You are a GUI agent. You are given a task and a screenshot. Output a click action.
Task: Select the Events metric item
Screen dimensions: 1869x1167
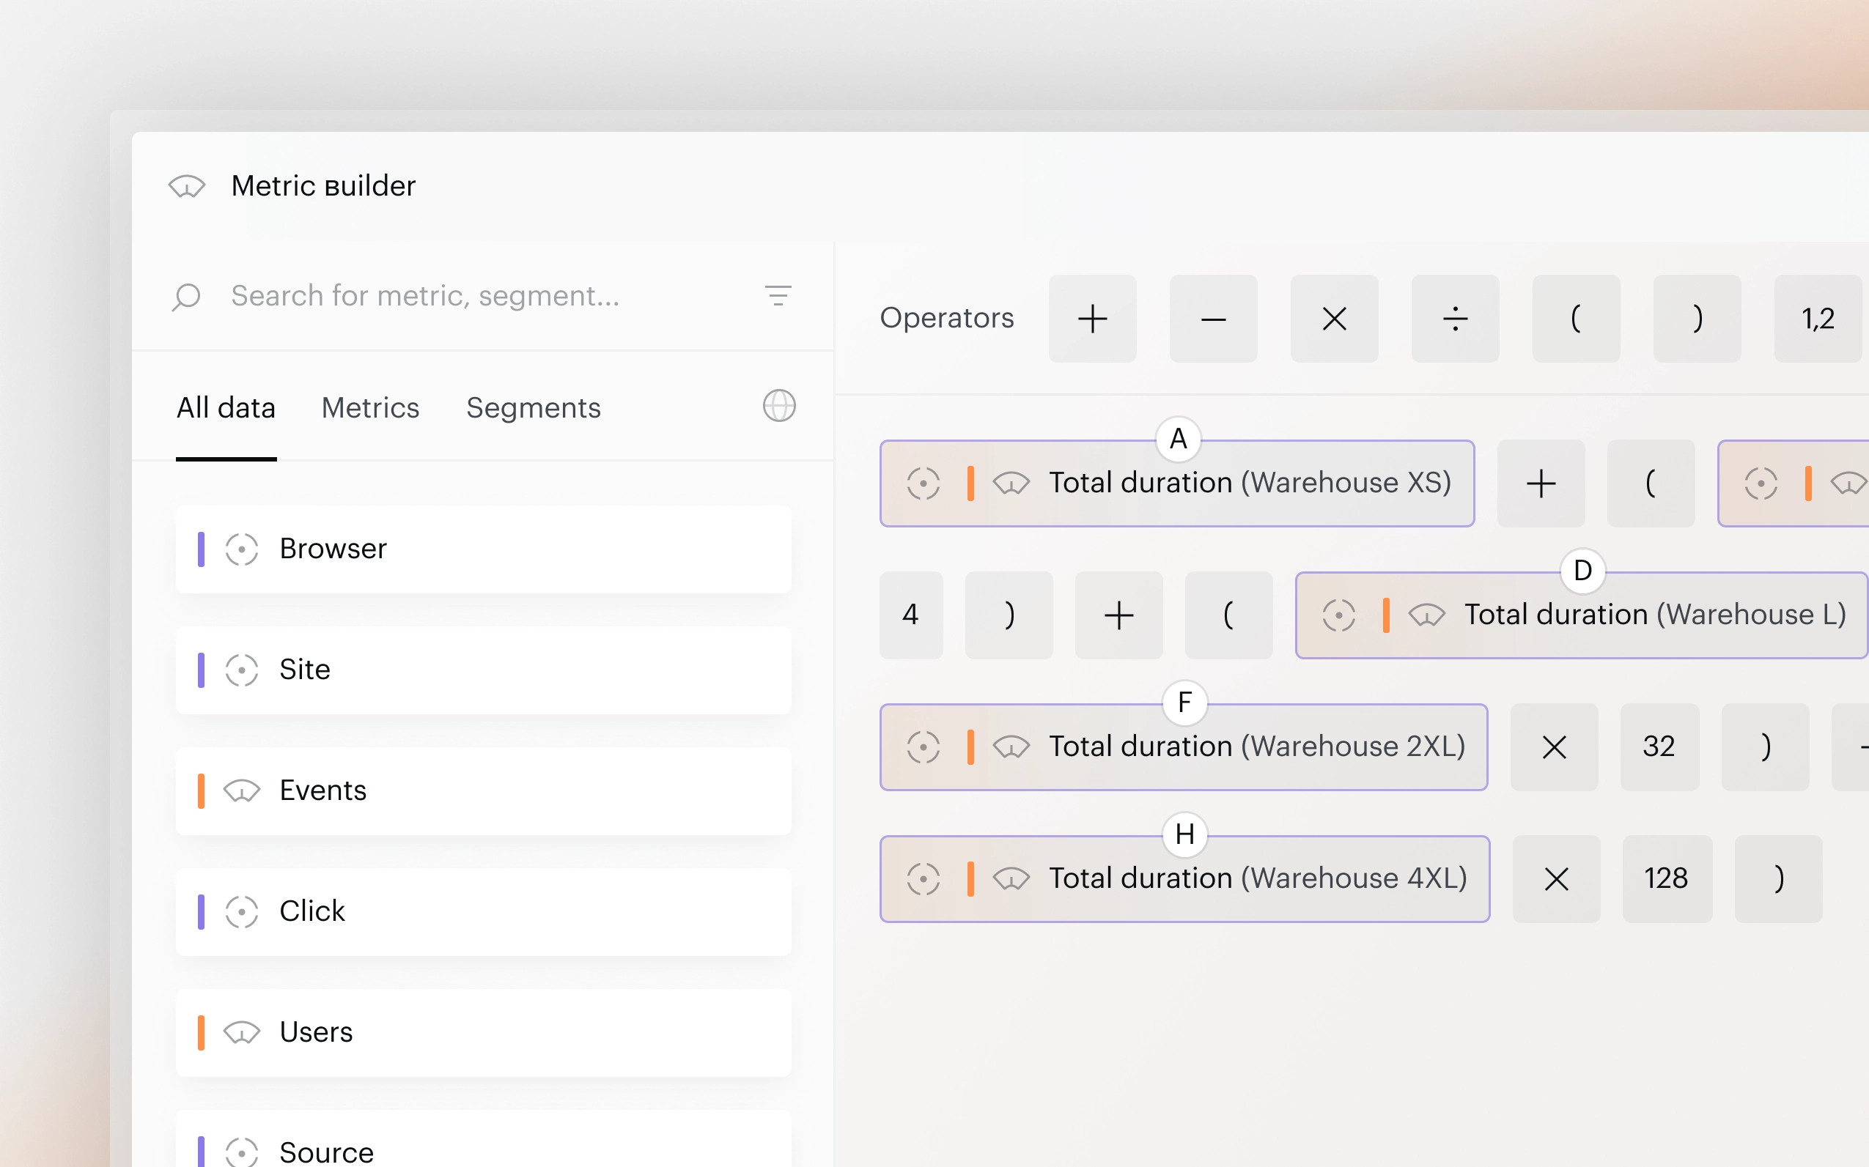coord(483,791)
